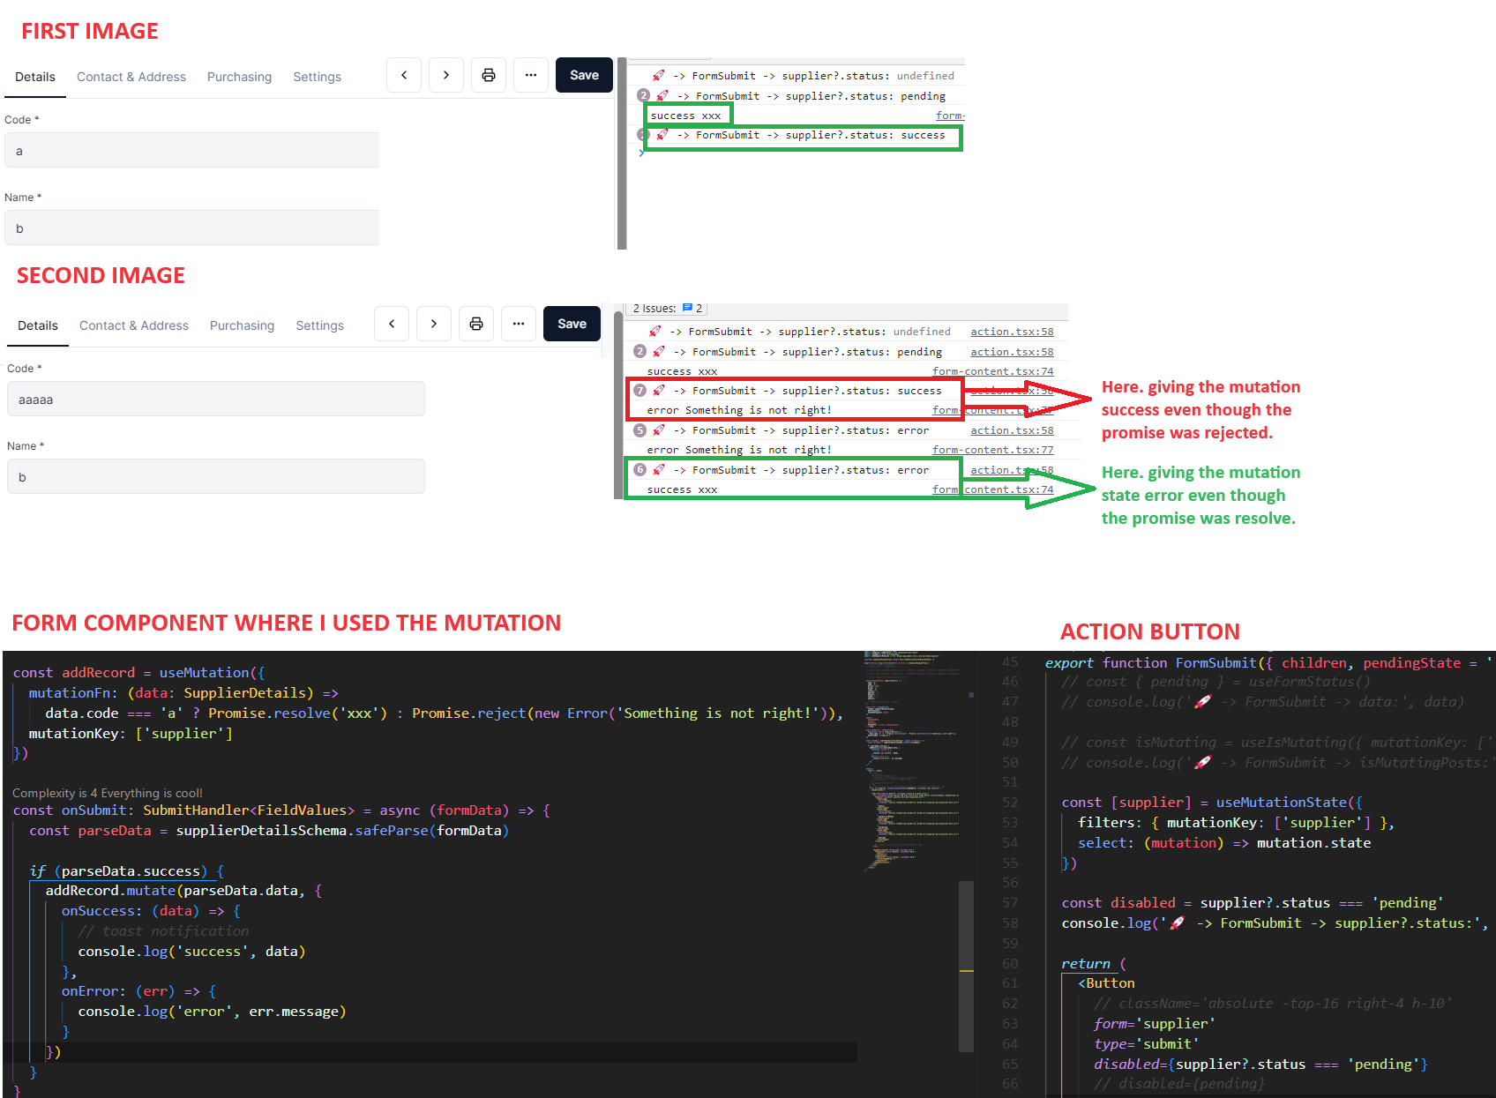Open Settings tab in second image
Screen dimensions: 1496x1098
tap(319, 325)
